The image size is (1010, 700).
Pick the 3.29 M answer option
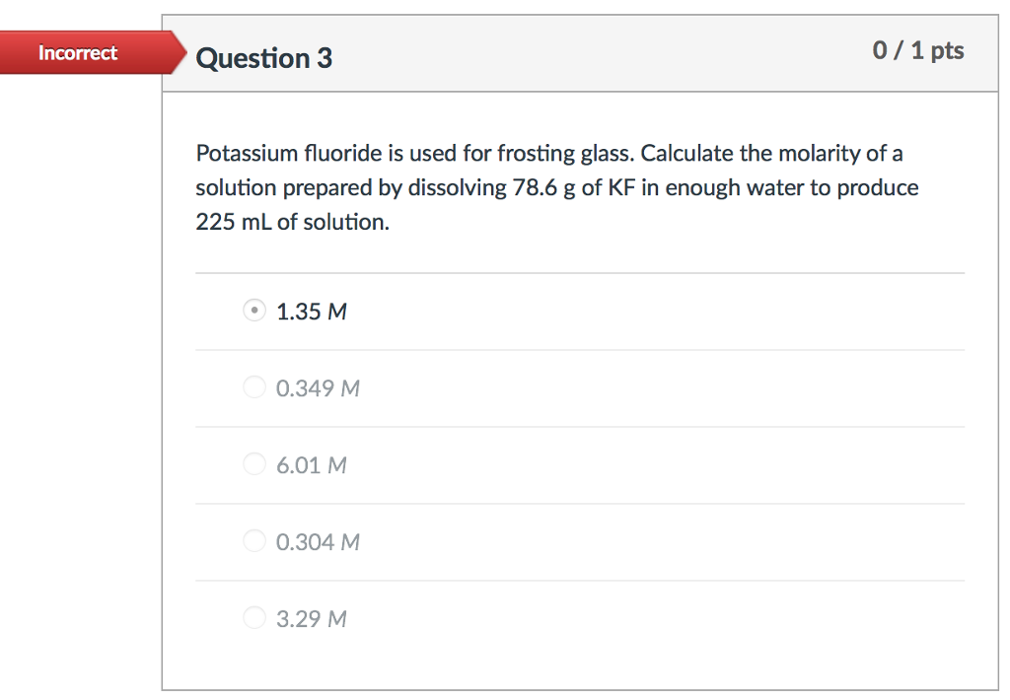coord(254,618)
